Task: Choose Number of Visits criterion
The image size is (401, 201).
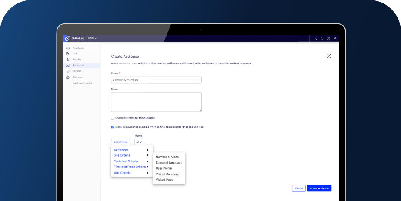Action: (167, 157)
